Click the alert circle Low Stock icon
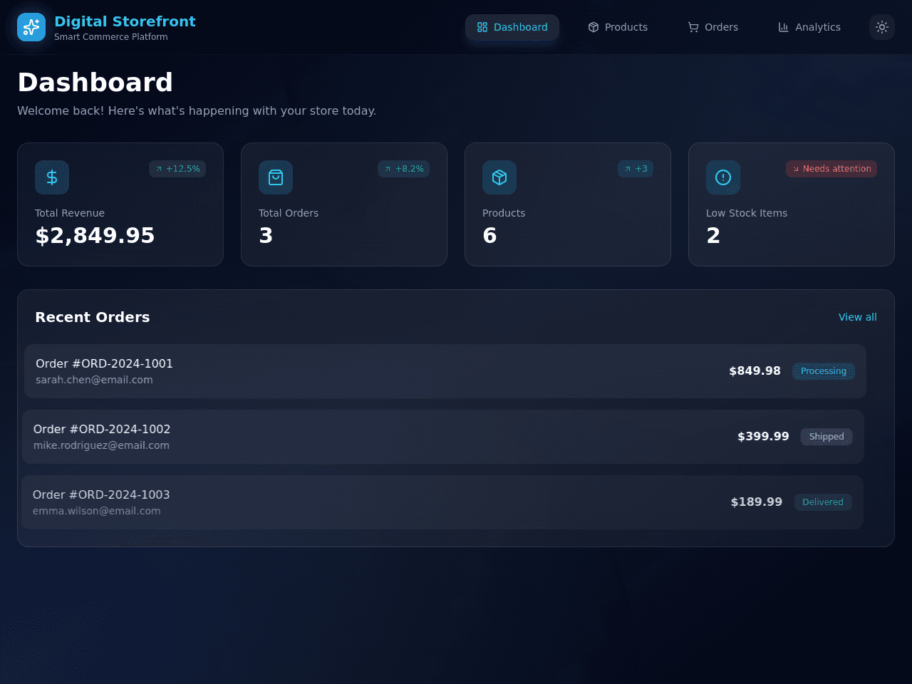This screenshot has width=912, height=684. click(723, 177)
